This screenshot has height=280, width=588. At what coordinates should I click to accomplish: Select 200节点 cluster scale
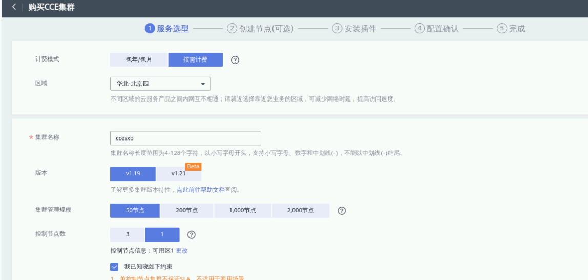187,211
